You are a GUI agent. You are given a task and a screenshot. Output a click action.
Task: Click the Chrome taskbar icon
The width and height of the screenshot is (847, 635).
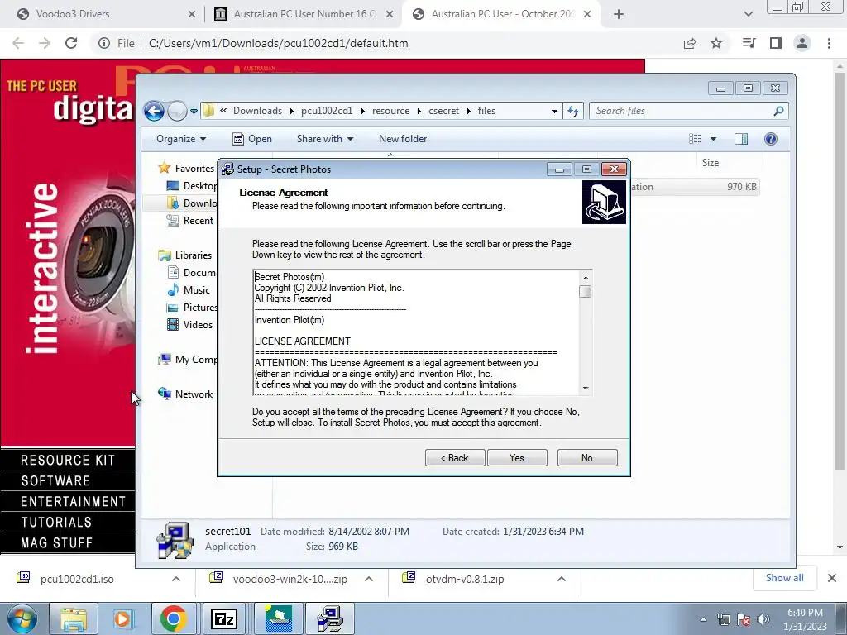174,618
